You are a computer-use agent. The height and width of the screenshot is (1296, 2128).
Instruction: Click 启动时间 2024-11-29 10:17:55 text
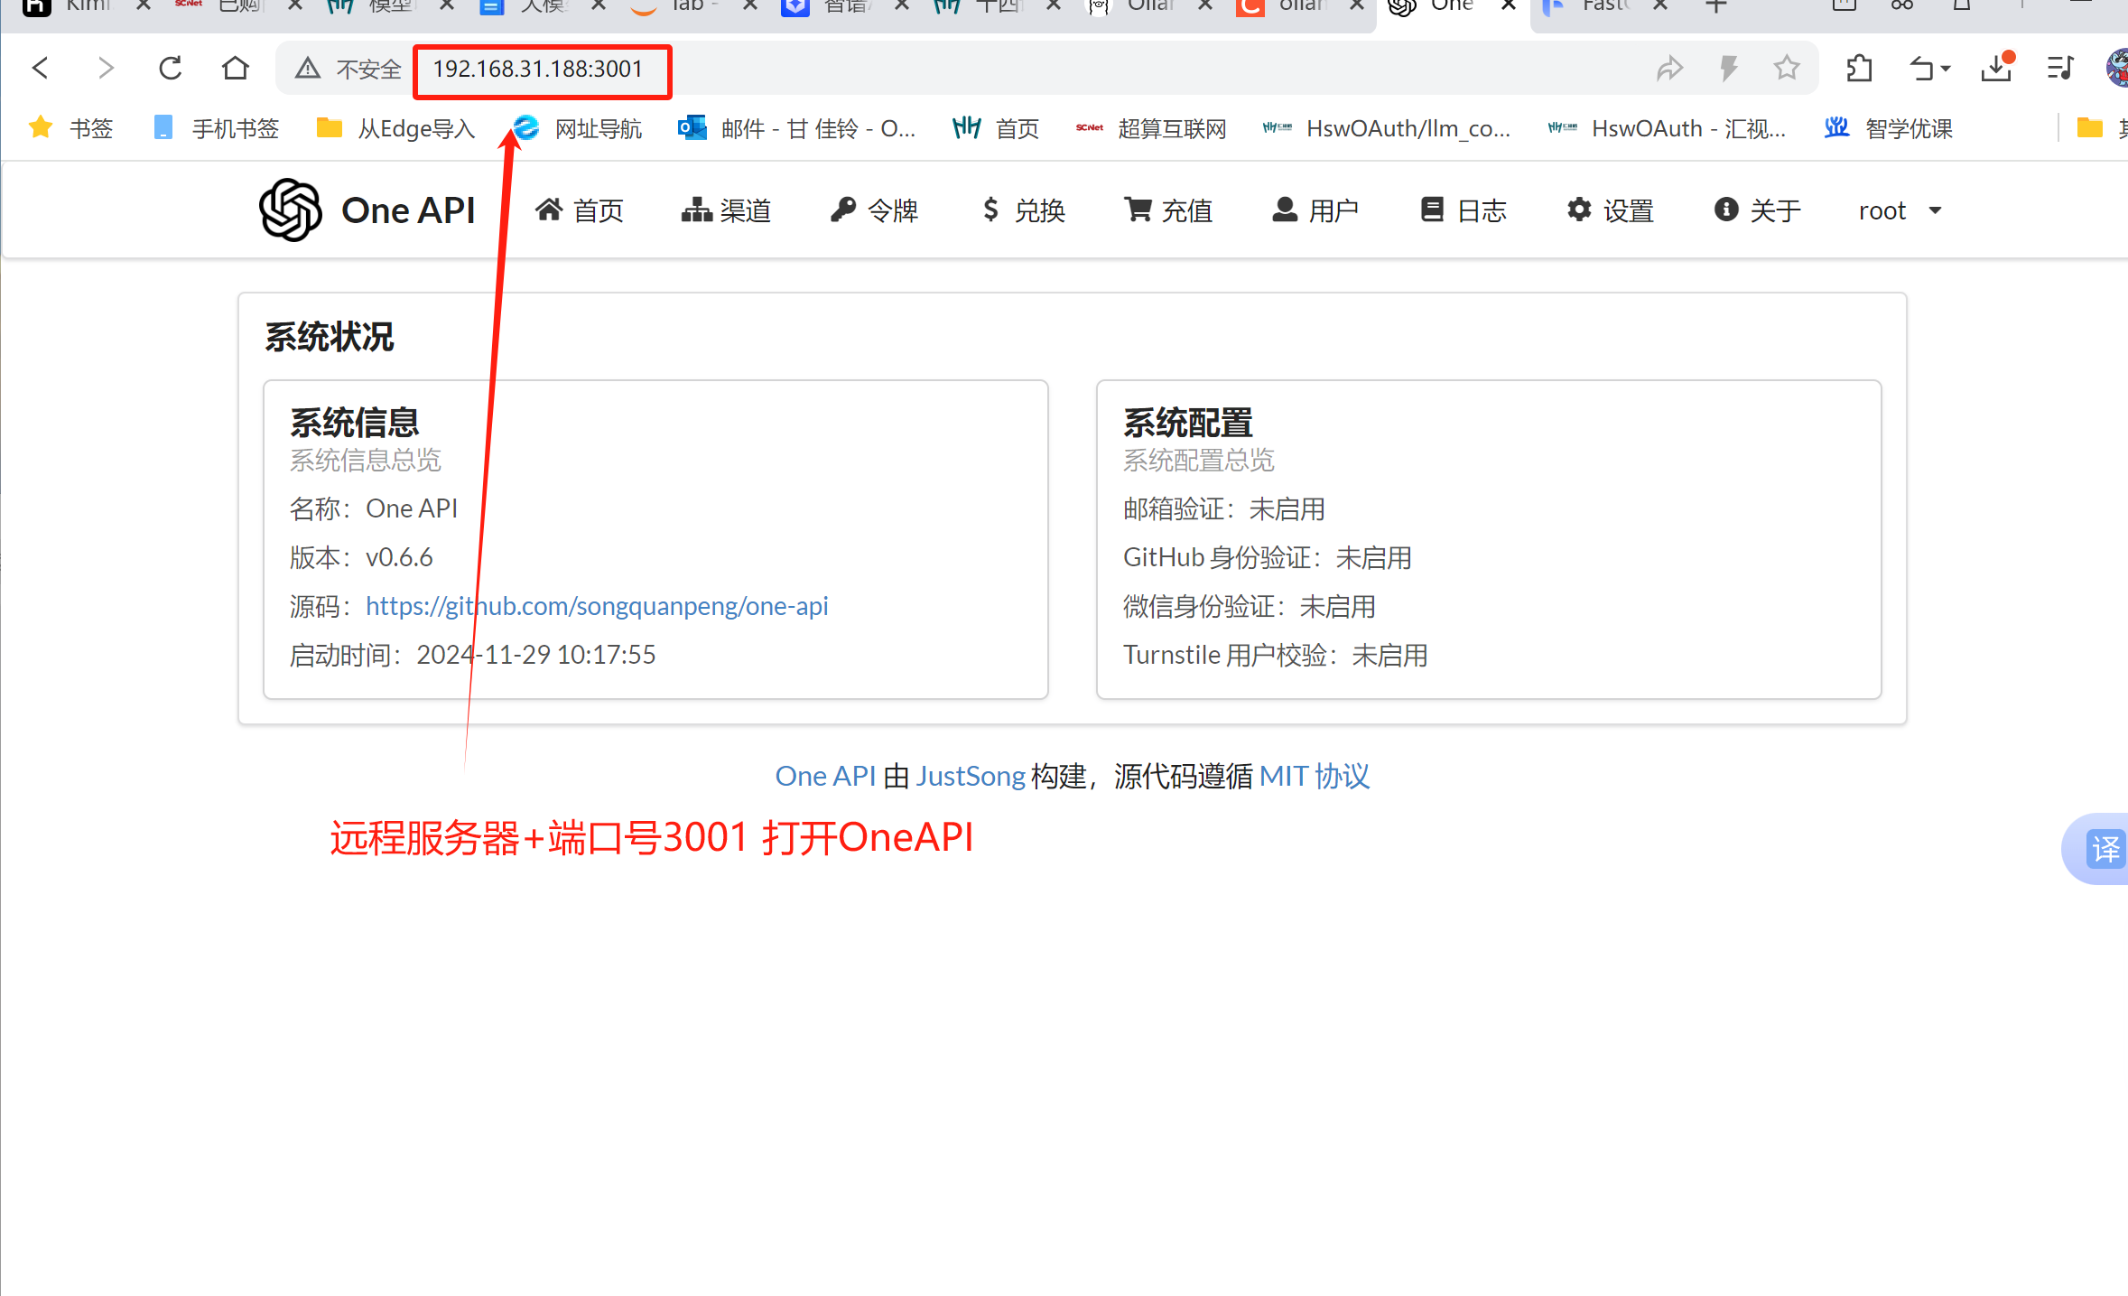(x=472, y=655)
